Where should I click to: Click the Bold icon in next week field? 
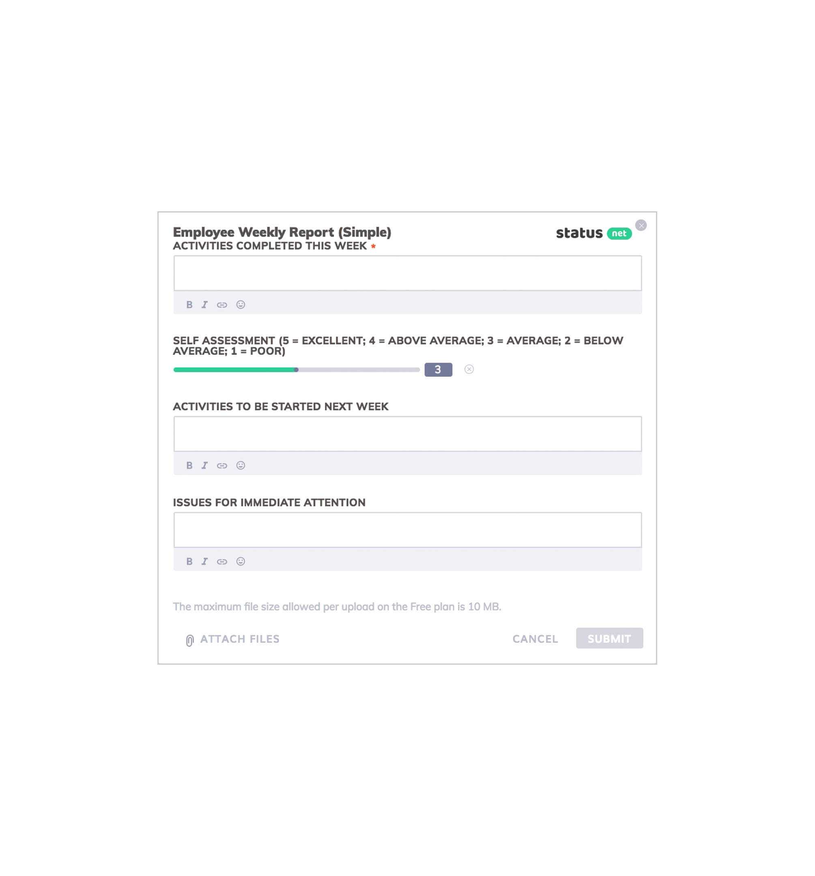pos(188,465)
